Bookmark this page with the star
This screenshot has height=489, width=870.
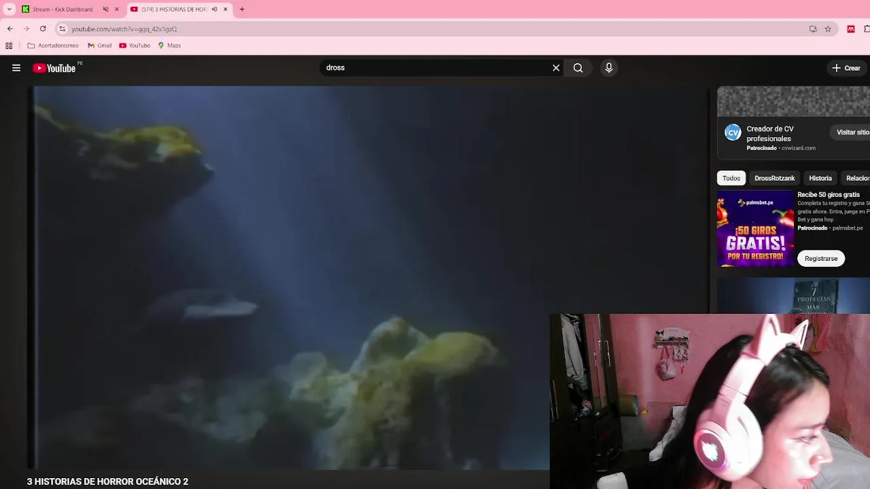[828, 29]
